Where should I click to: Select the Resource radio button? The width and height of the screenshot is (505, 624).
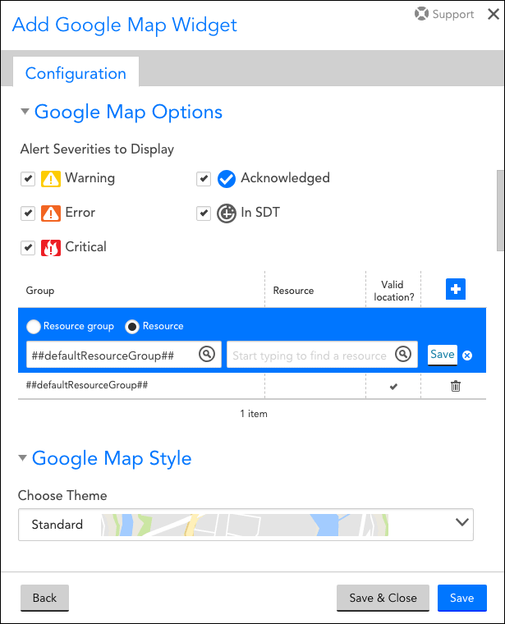pyautogui.click(x=132, y=327)
